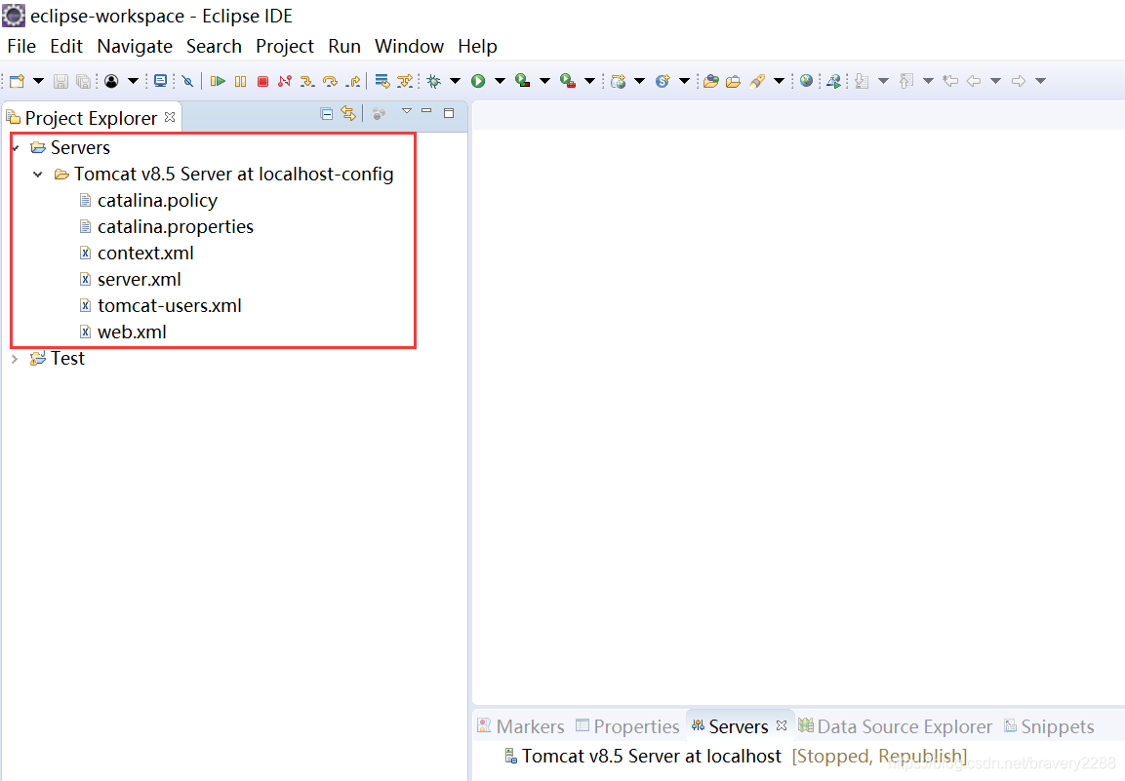Click the Disconnect debug icon
The height and width of the screenshot is (781, 1125).
(x=285, y=81)
